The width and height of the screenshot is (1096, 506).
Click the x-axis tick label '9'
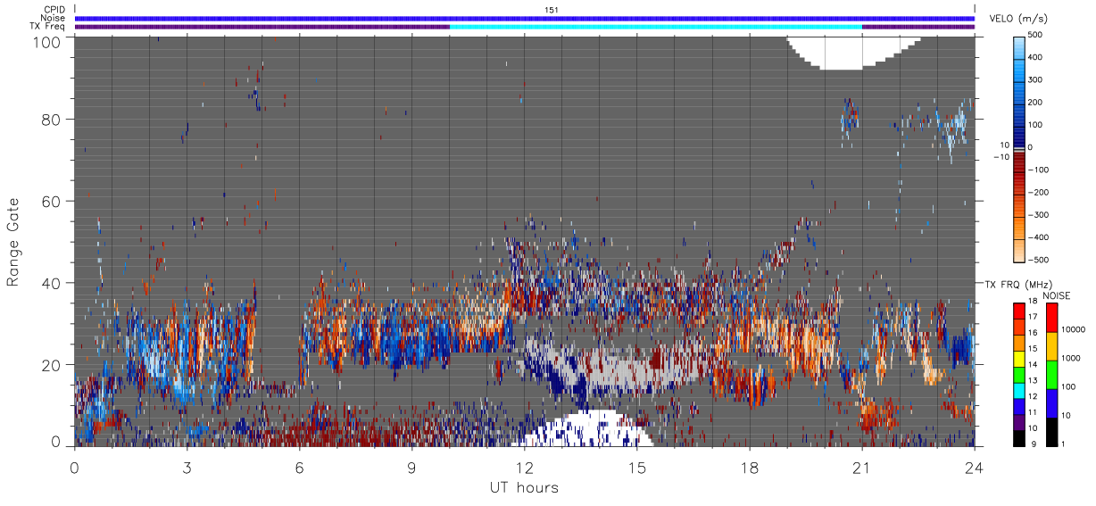tap(411, 467)
